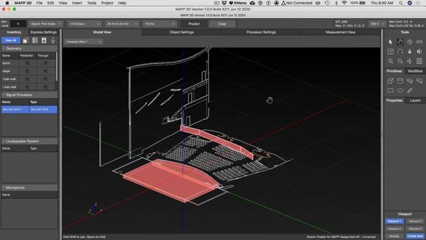
Task: Open the Signal Pink Noise dropdown
Action: point(46,24)
